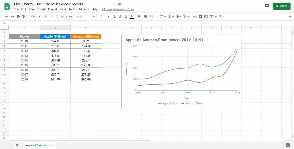Image resolution: width=294 pixels, height=149 pixels.
Task: Open the fill color bucket
Action: click(x=139, y=17)
